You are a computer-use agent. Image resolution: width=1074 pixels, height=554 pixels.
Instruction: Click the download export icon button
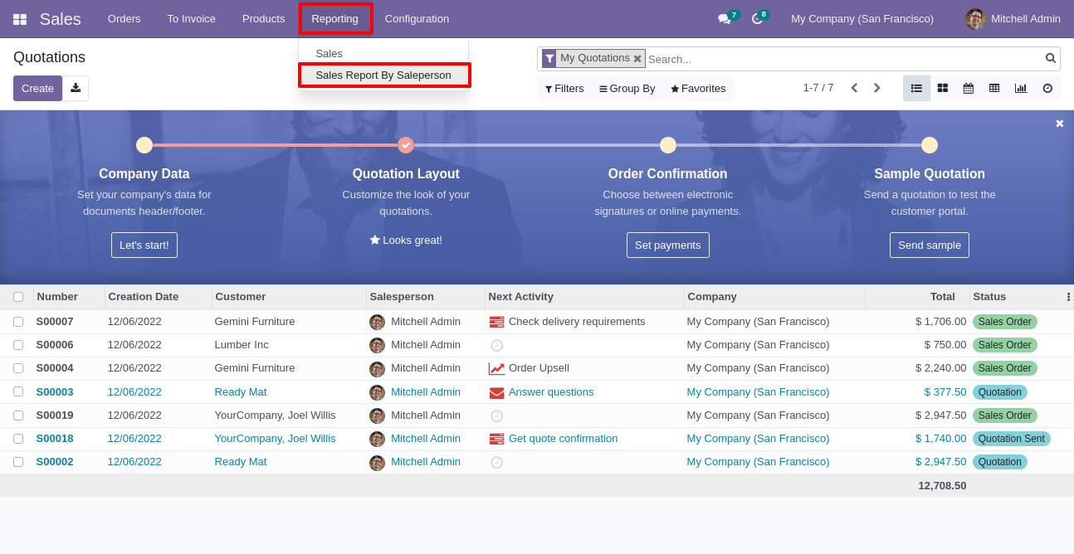click(x=76, y=88)
